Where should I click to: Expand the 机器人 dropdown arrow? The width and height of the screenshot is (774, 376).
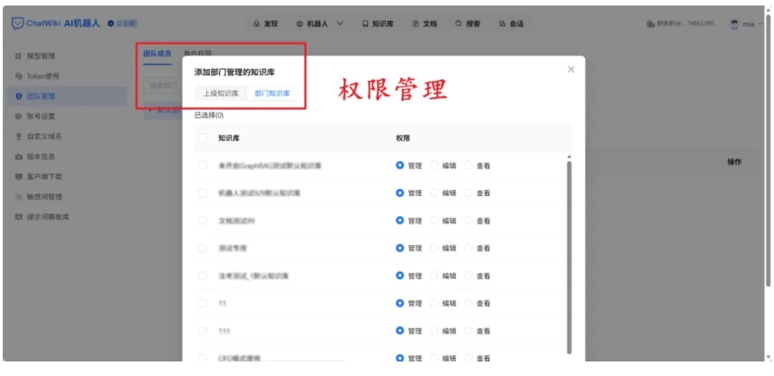pyautogui.click(x=340, y=24)
